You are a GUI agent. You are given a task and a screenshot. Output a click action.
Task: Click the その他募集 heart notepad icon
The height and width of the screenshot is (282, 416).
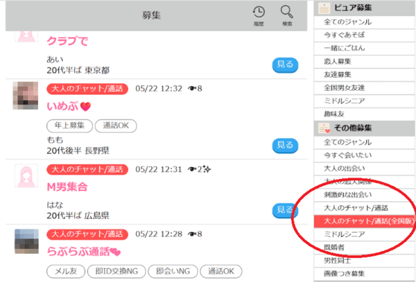(x=324, y=129)
